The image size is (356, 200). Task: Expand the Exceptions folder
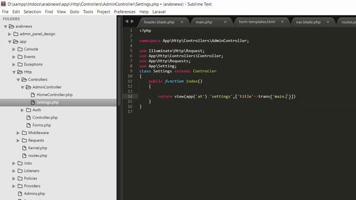click(x=14, y=64)
